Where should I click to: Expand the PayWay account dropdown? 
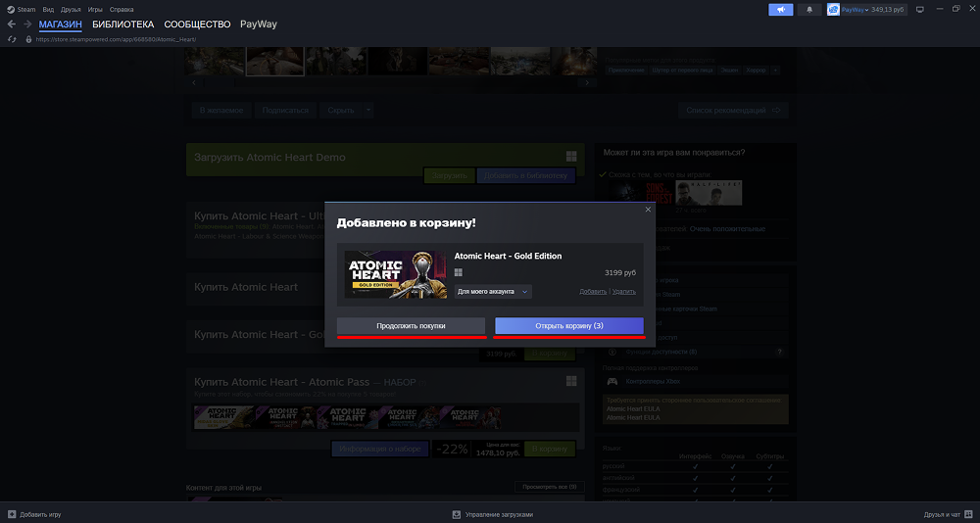855,10
